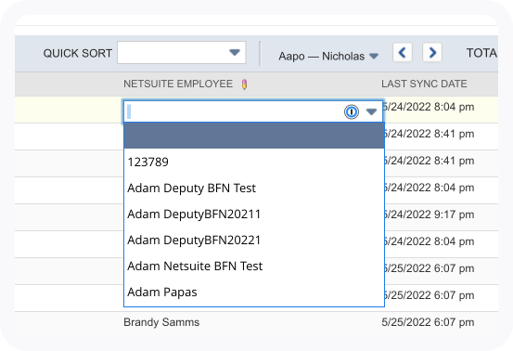Select Adam DeputyBFN20221 option
Image resolution: width=513 pixels, height=351 pixels.
(254, 240)
